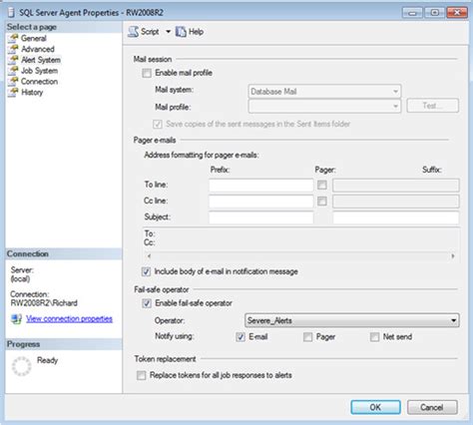Image resolution: width=473 pixels, height=425 pixels.
Task: Click the RW2008R2\Richard connection text
Action: [44, 303]
